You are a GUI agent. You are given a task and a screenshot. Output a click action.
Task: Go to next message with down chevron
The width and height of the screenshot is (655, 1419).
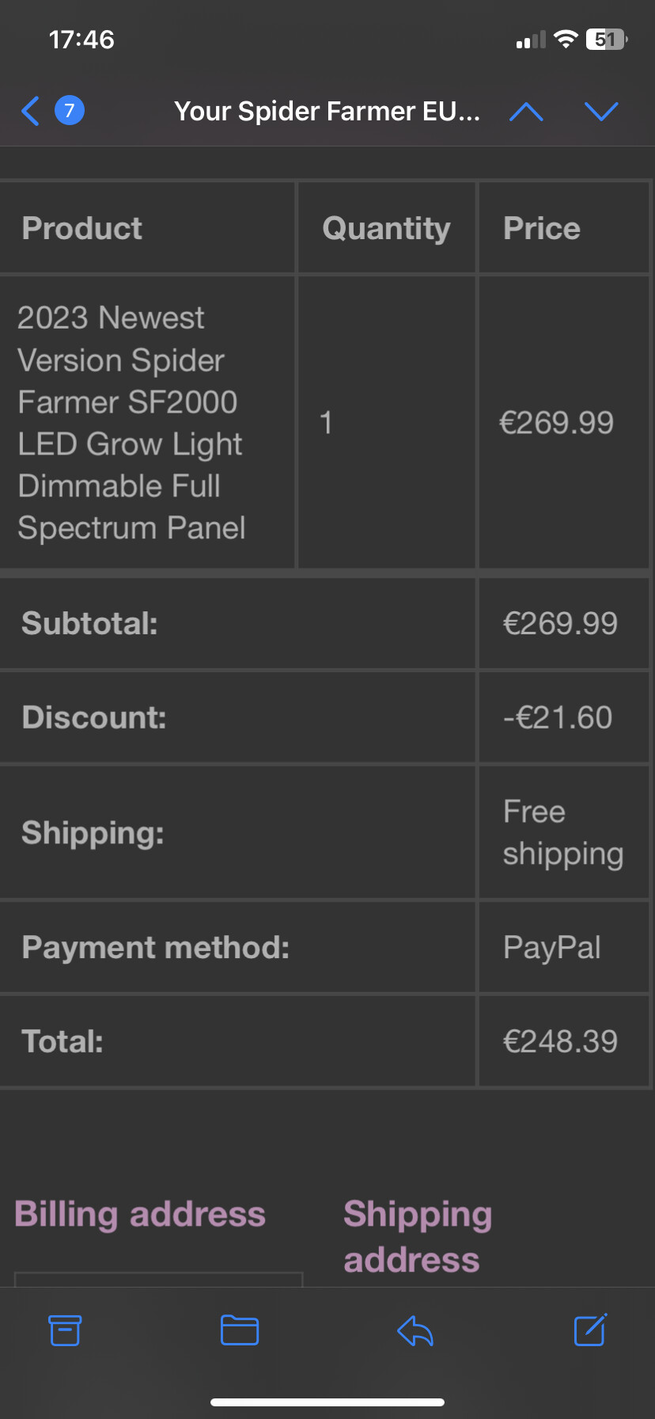click(601, 112)
